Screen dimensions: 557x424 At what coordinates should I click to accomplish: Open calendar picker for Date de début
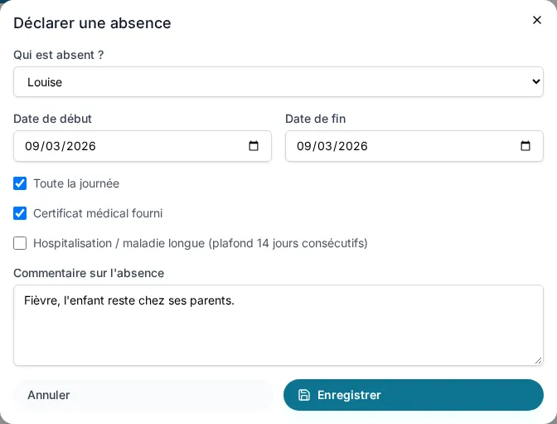click(x=254, y=146)
